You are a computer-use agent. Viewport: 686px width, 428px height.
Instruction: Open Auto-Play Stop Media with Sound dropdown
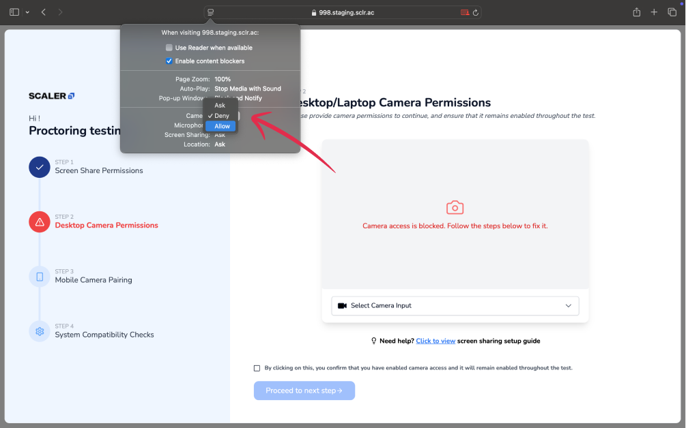point(248,89)
